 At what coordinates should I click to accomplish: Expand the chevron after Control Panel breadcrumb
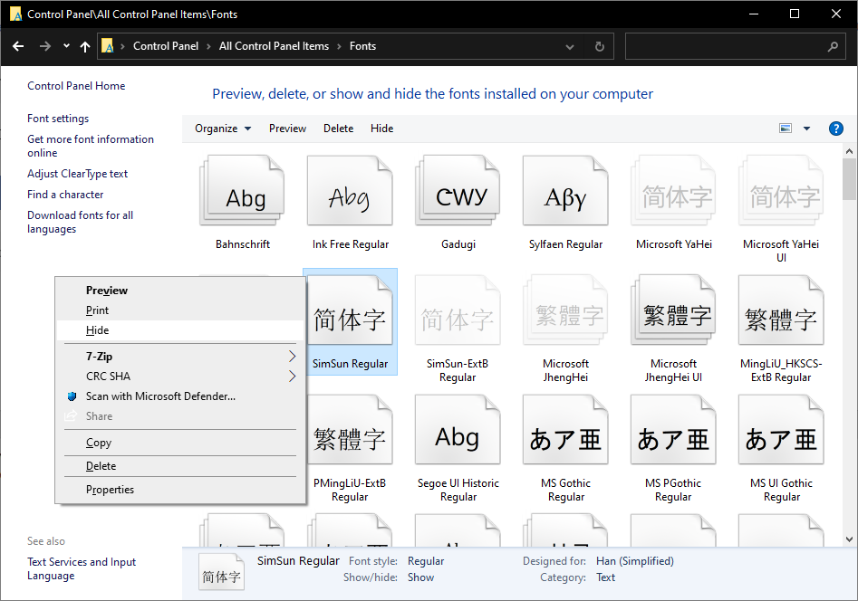[x=209, y=46]
